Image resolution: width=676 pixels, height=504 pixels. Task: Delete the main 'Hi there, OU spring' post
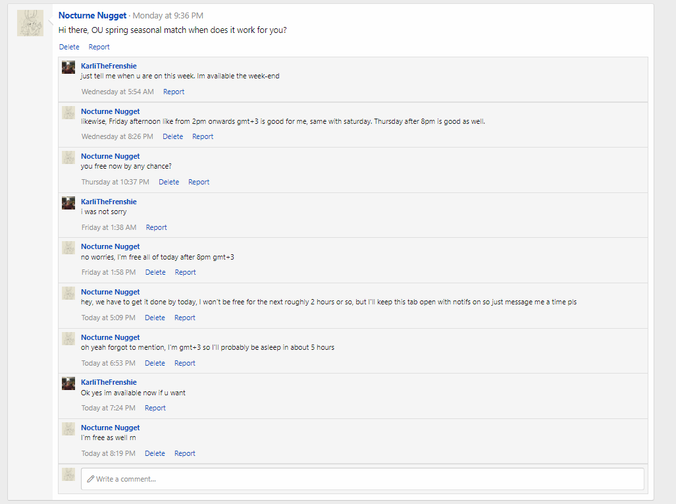[x=69, y=47]
